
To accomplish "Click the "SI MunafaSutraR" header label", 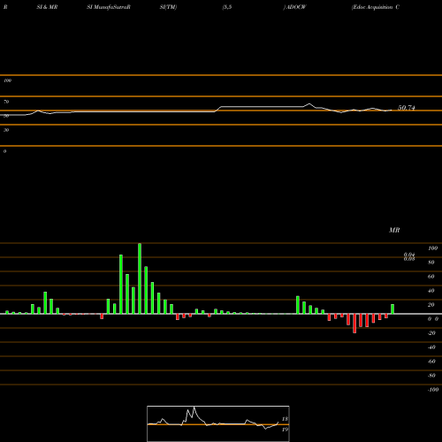I will click(x=109, y=7).
